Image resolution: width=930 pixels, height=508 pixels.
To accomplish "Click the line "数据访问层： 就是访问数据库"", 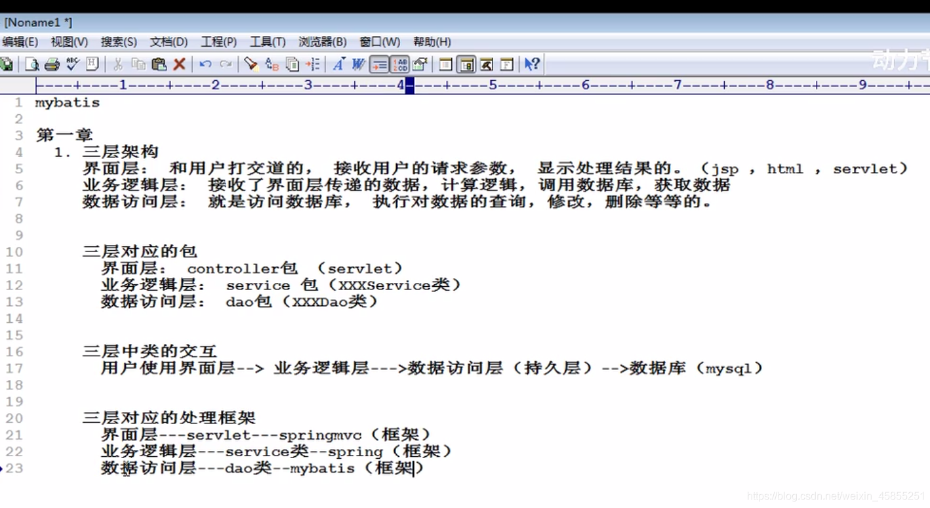I will (x=397, y=202).
